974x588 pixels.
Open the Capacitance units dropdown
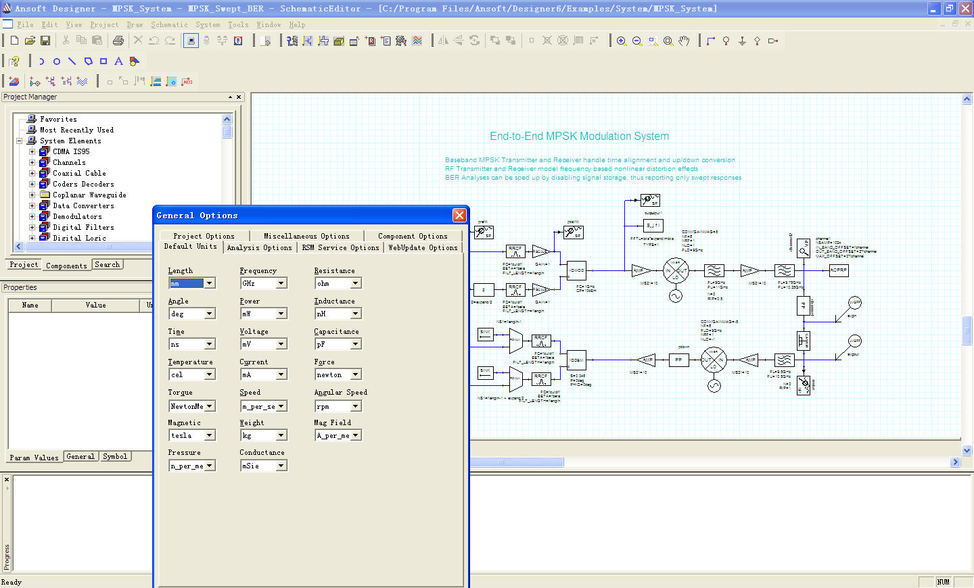point(356,344)
